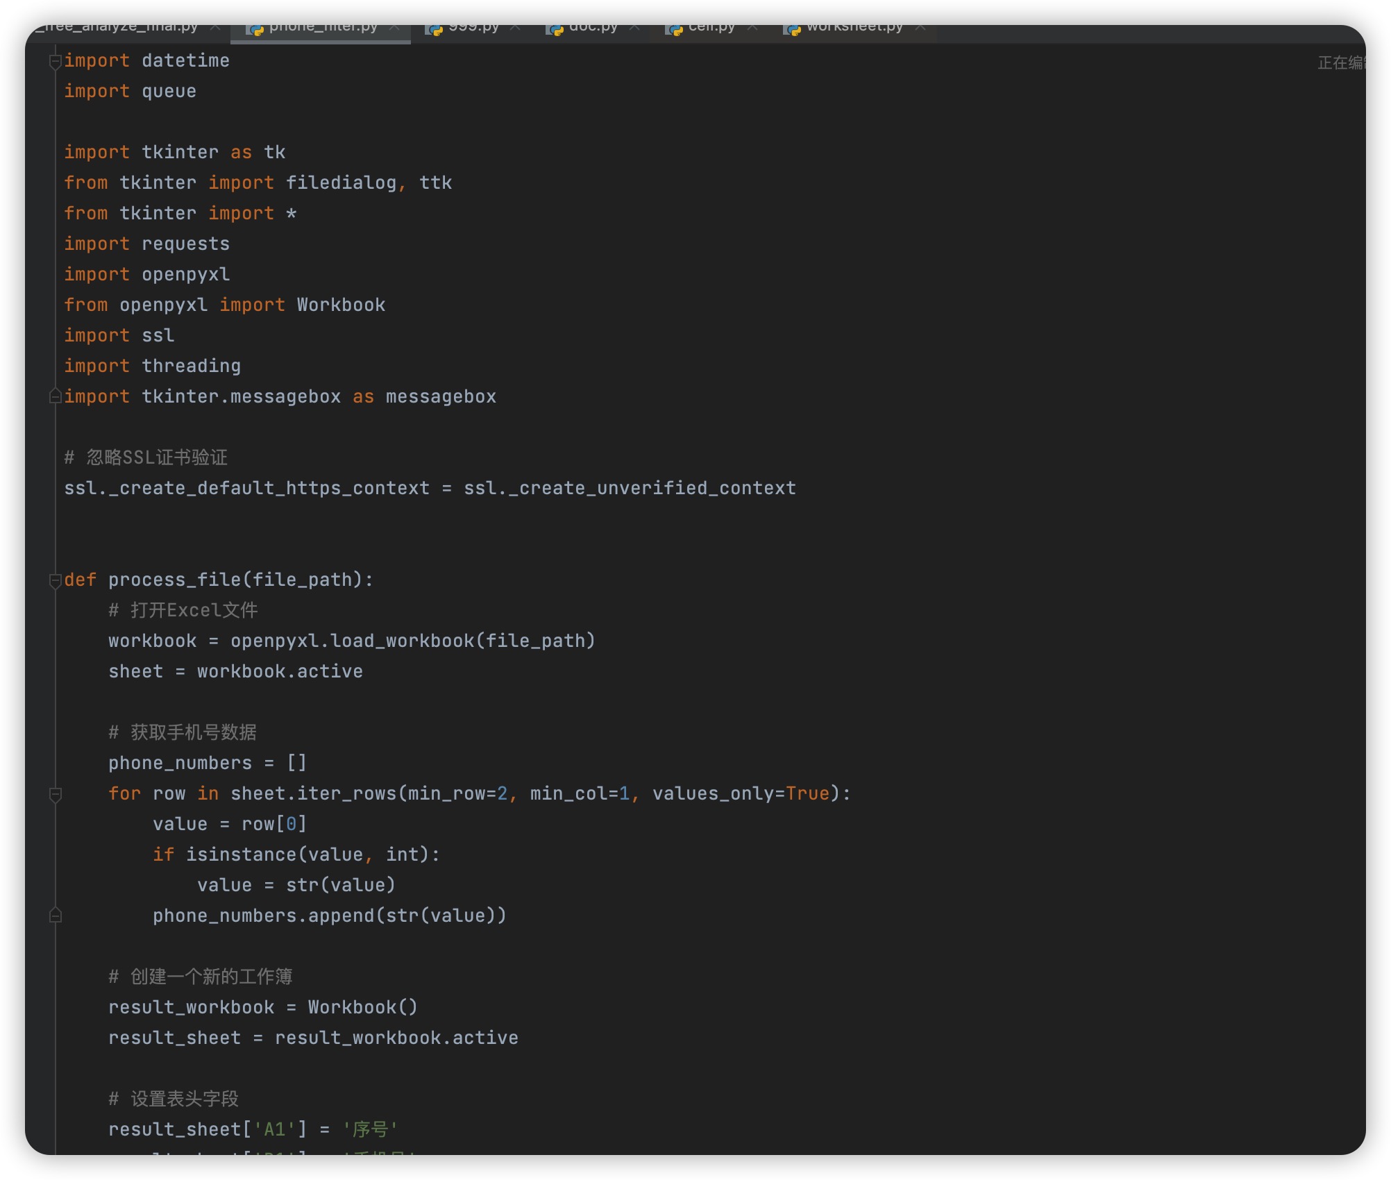Click the string '序号' in result_sheet['A1']
1391x1180 pixels.
point(370,1130)
